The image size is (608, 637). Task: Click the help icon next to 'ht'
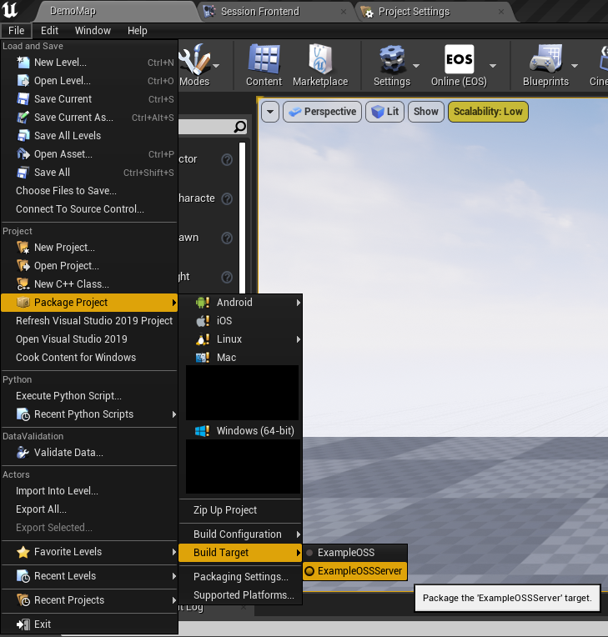[x=227, y=278]
